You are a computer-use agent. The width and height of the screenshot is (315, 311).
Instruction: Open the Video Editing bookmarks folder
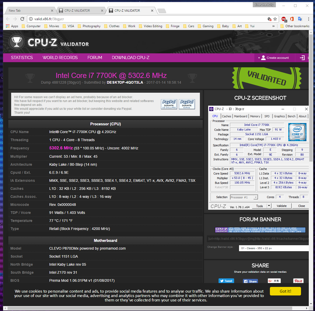[x=150, y=26]
